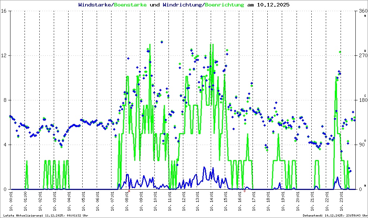Click the "Datenstand" footer timestamp

click(x=335, y=215)
